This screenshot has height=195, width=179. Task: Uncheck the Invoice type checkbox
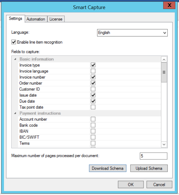pos(93,65)
